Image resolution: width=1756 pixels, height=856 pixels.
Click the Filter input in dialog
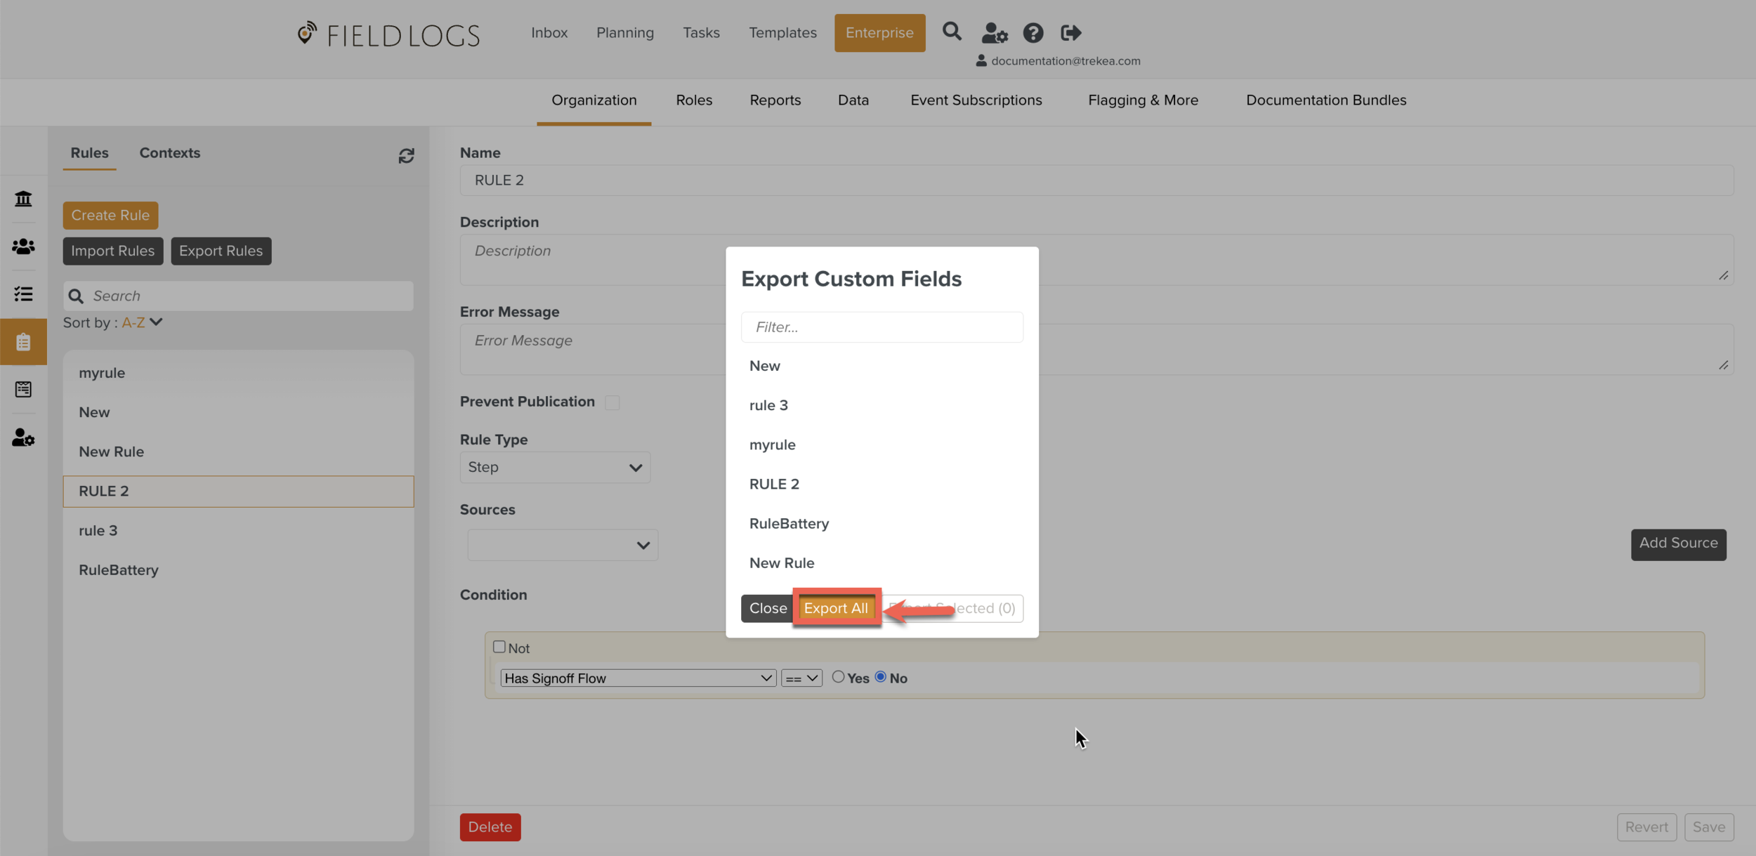tap(882, 327)
